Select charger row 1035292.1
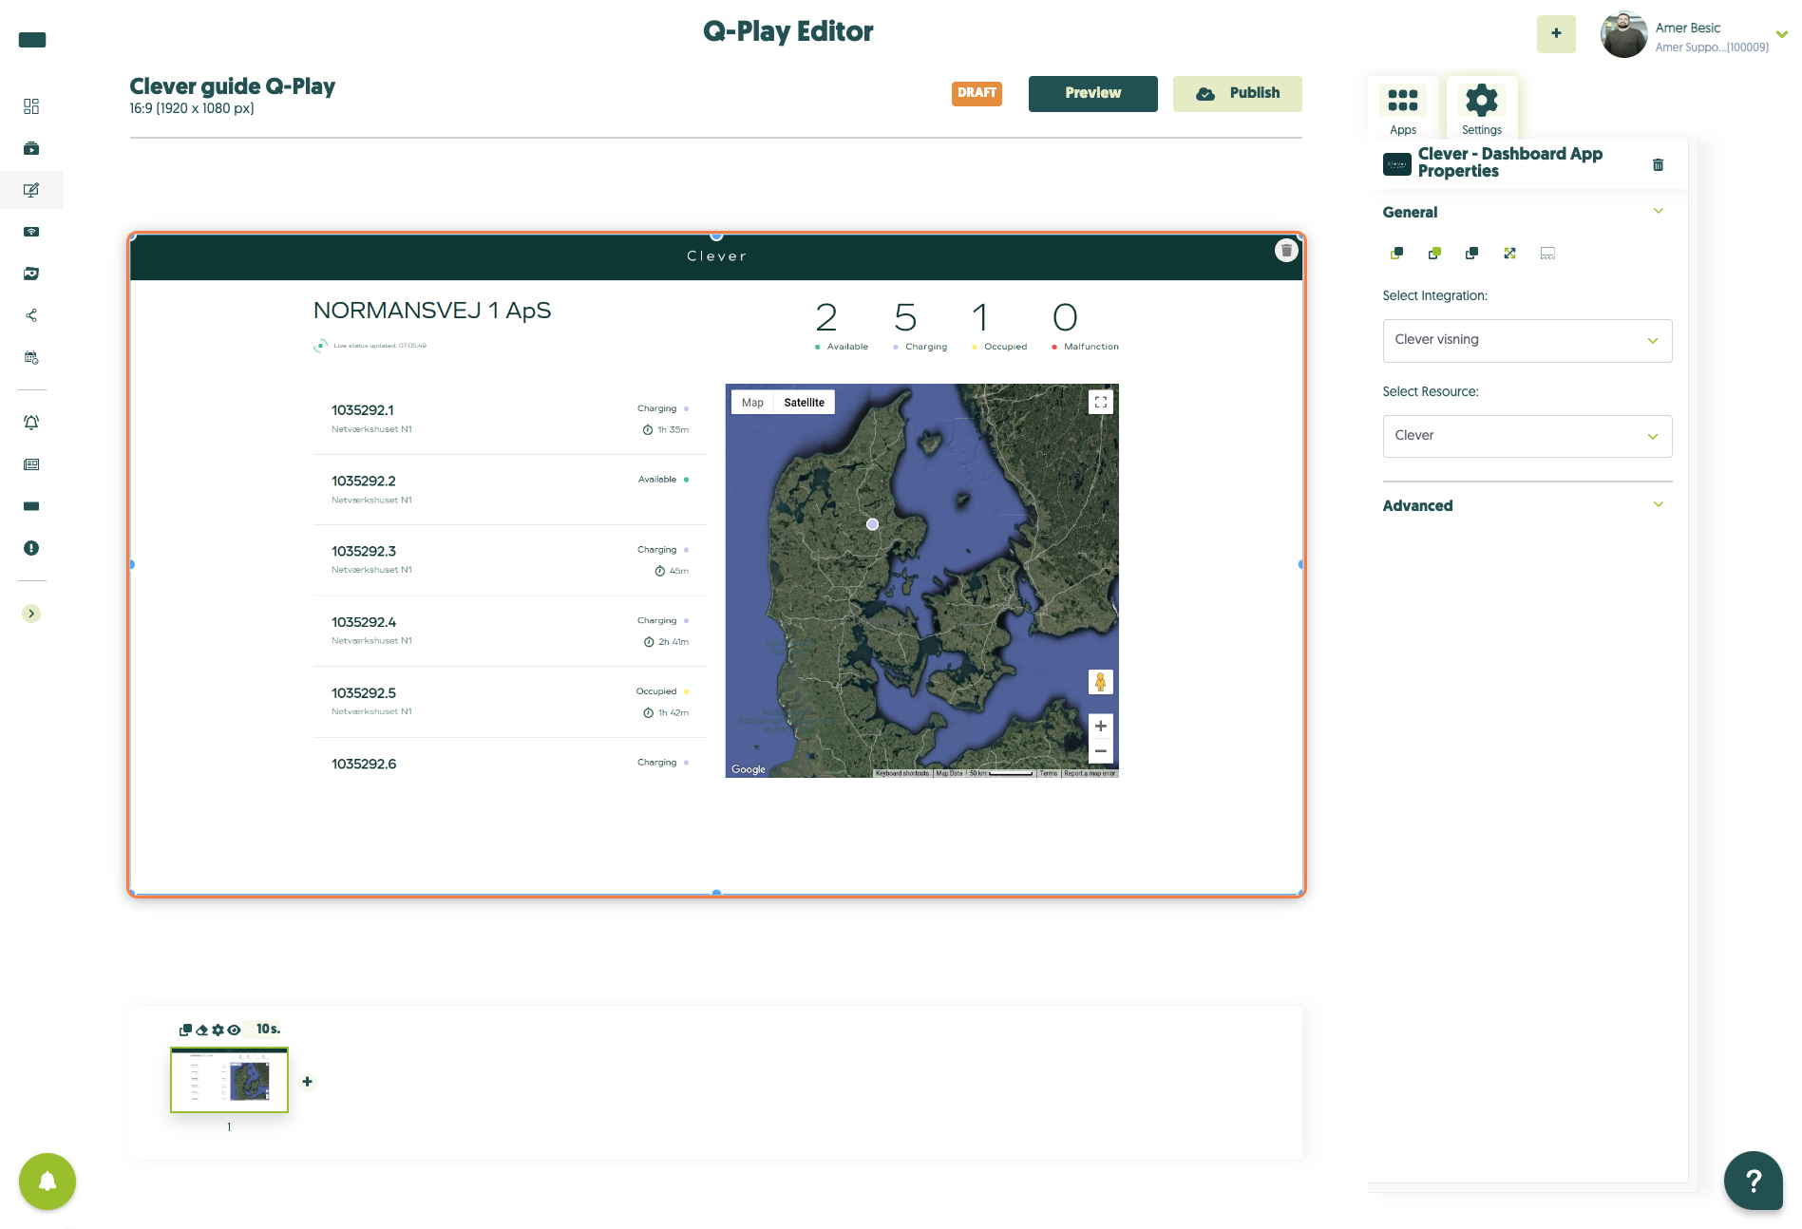The height and width of the screenshot is (1229, 1802). point(510,419)
